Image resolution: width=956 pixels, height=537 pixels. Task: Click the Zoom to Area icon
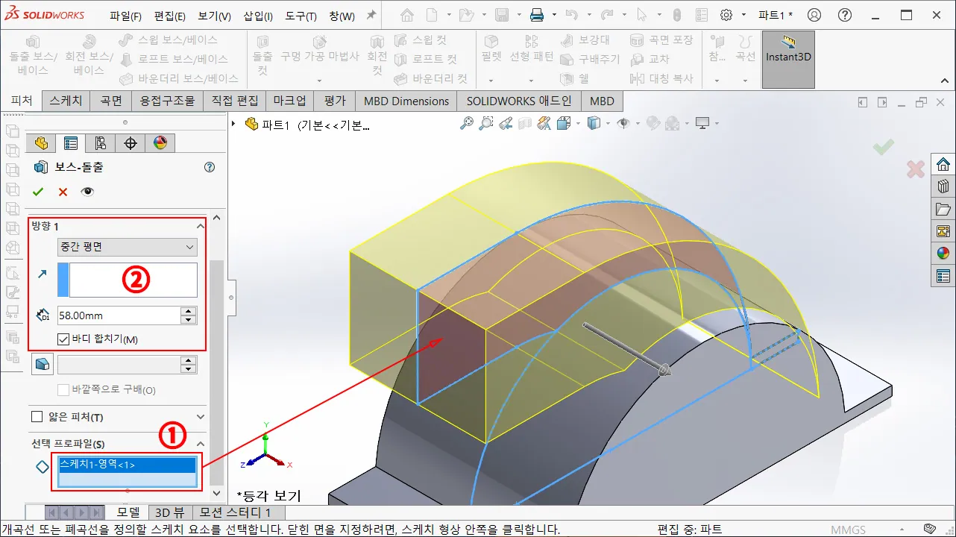click(x=486, y=123)
